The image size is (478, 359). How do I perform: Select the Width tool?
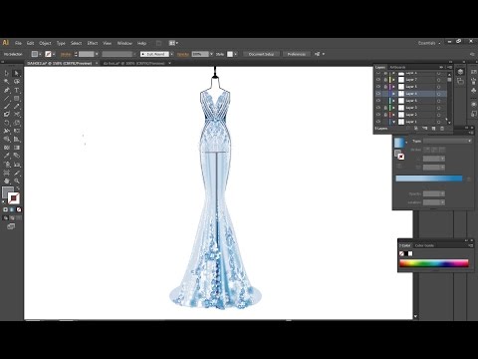pos(7,131)
